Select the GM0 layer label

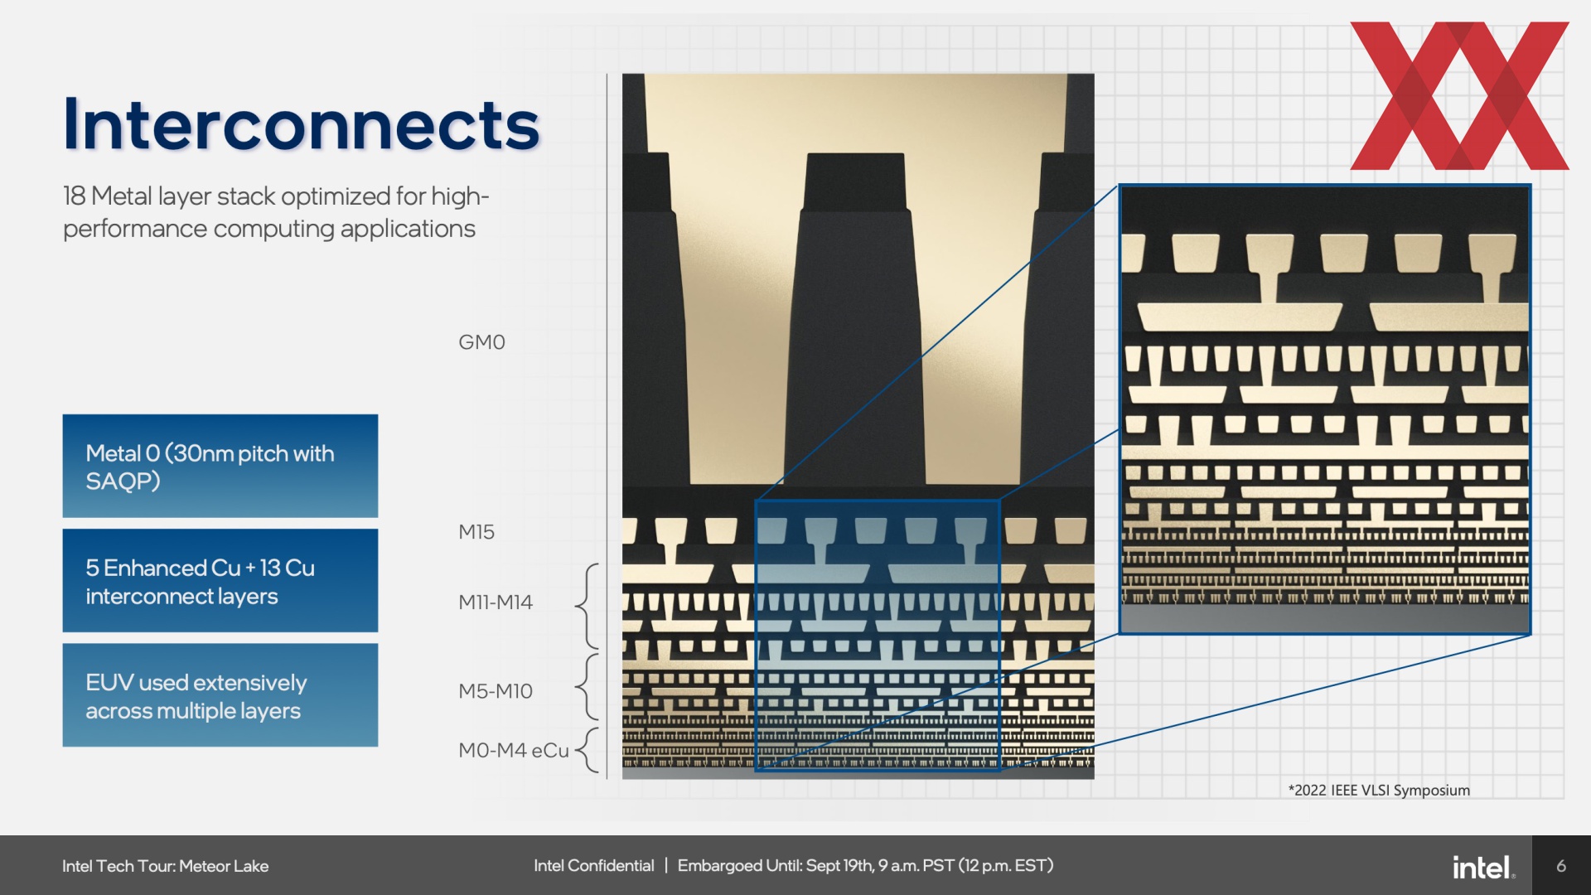click(481, 342)
